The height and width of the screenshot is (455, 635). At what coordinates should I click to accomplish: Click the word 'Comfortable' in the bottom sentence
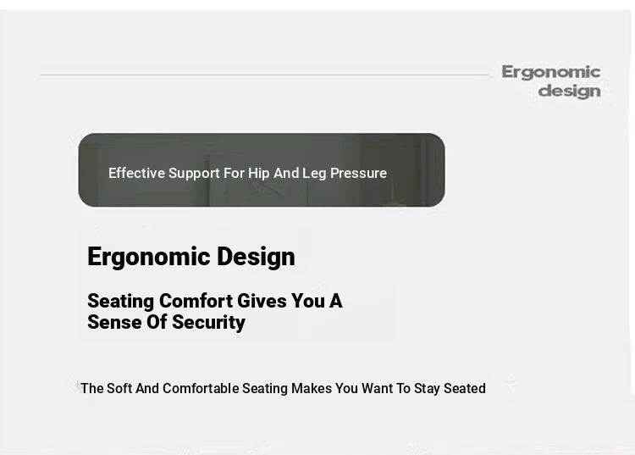click(x=201, y=388)
